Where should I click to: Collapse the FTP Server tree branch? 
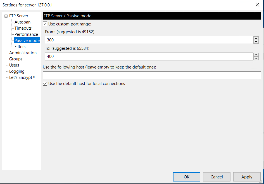point(6,16)
